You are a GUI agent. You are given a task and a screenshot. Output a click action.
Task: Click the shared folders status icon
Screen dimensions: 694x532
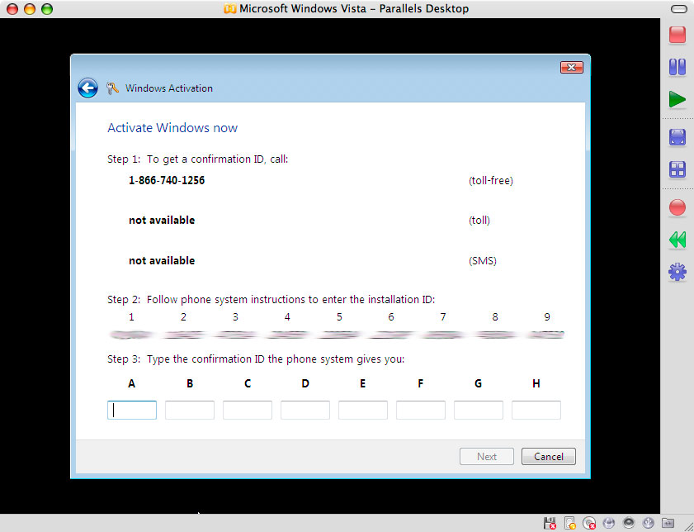click(668, 523)
